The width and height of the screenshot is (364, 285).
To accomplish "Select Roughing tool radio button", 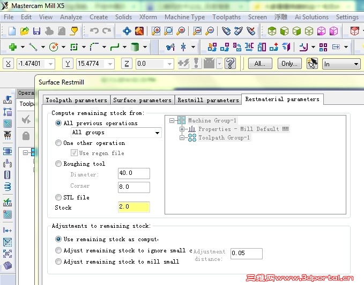I will [58, 164].
